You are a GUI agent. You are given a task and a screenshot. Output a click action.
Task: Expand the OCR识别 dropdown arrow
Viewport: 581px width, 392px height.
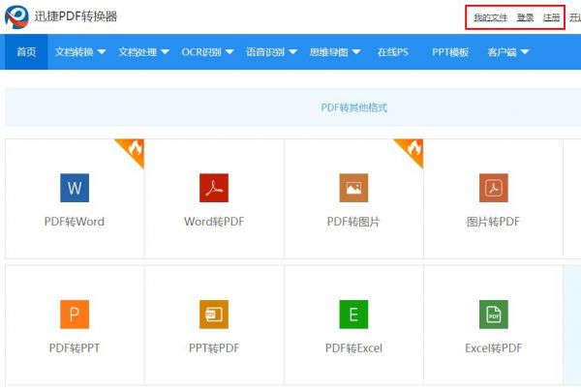point(229,52)
